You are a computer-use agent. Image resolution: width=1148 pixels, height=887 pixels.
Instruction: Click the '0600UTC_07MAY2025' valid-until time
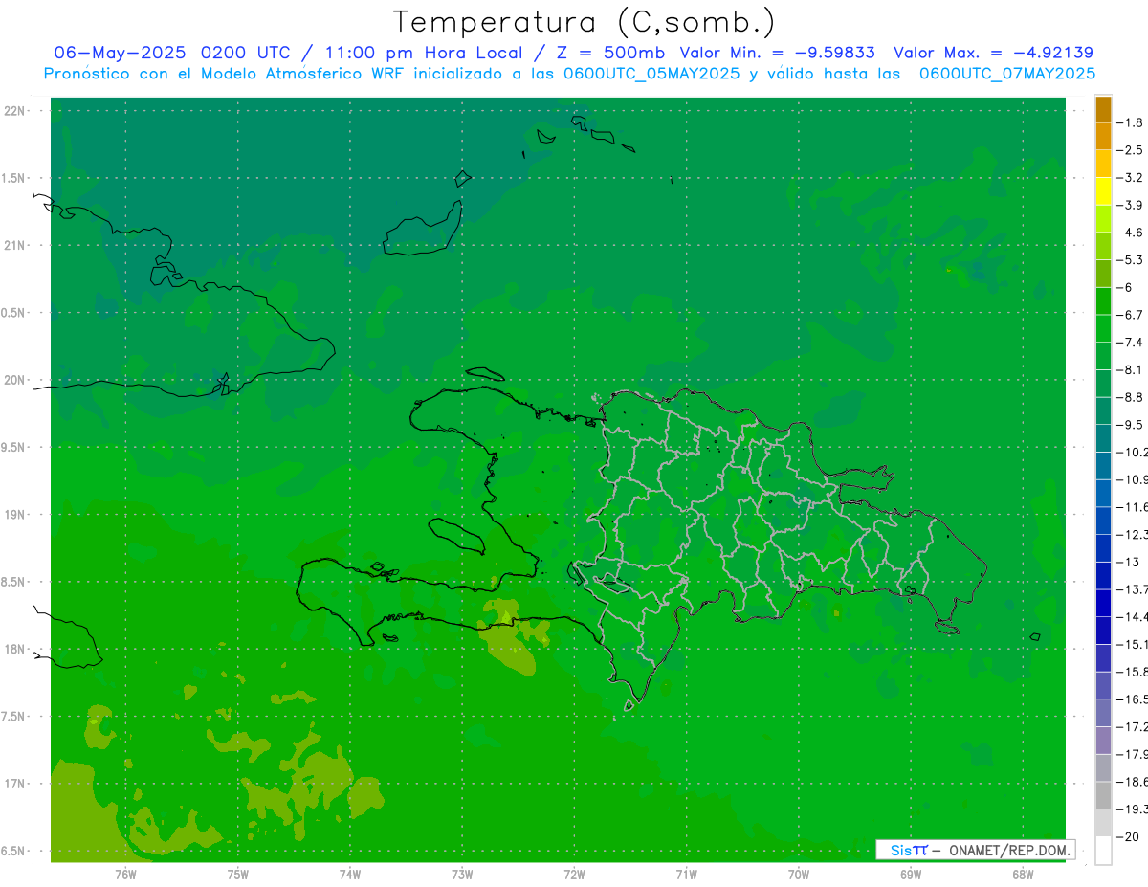coord(1007,73)
